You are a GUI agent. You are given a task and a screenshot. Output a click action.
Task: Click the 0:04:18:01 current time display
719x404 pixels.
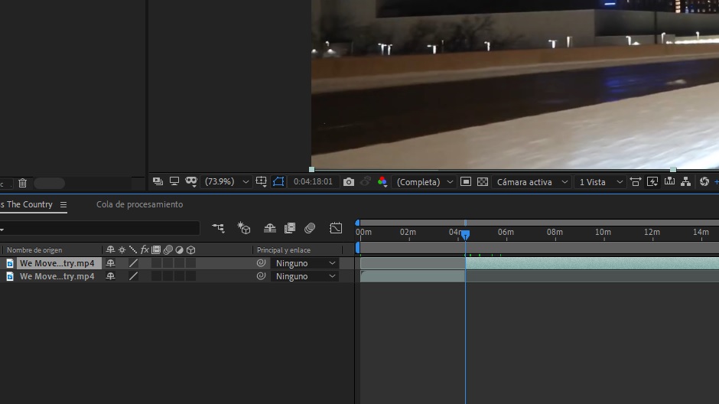tap(313, 181)
